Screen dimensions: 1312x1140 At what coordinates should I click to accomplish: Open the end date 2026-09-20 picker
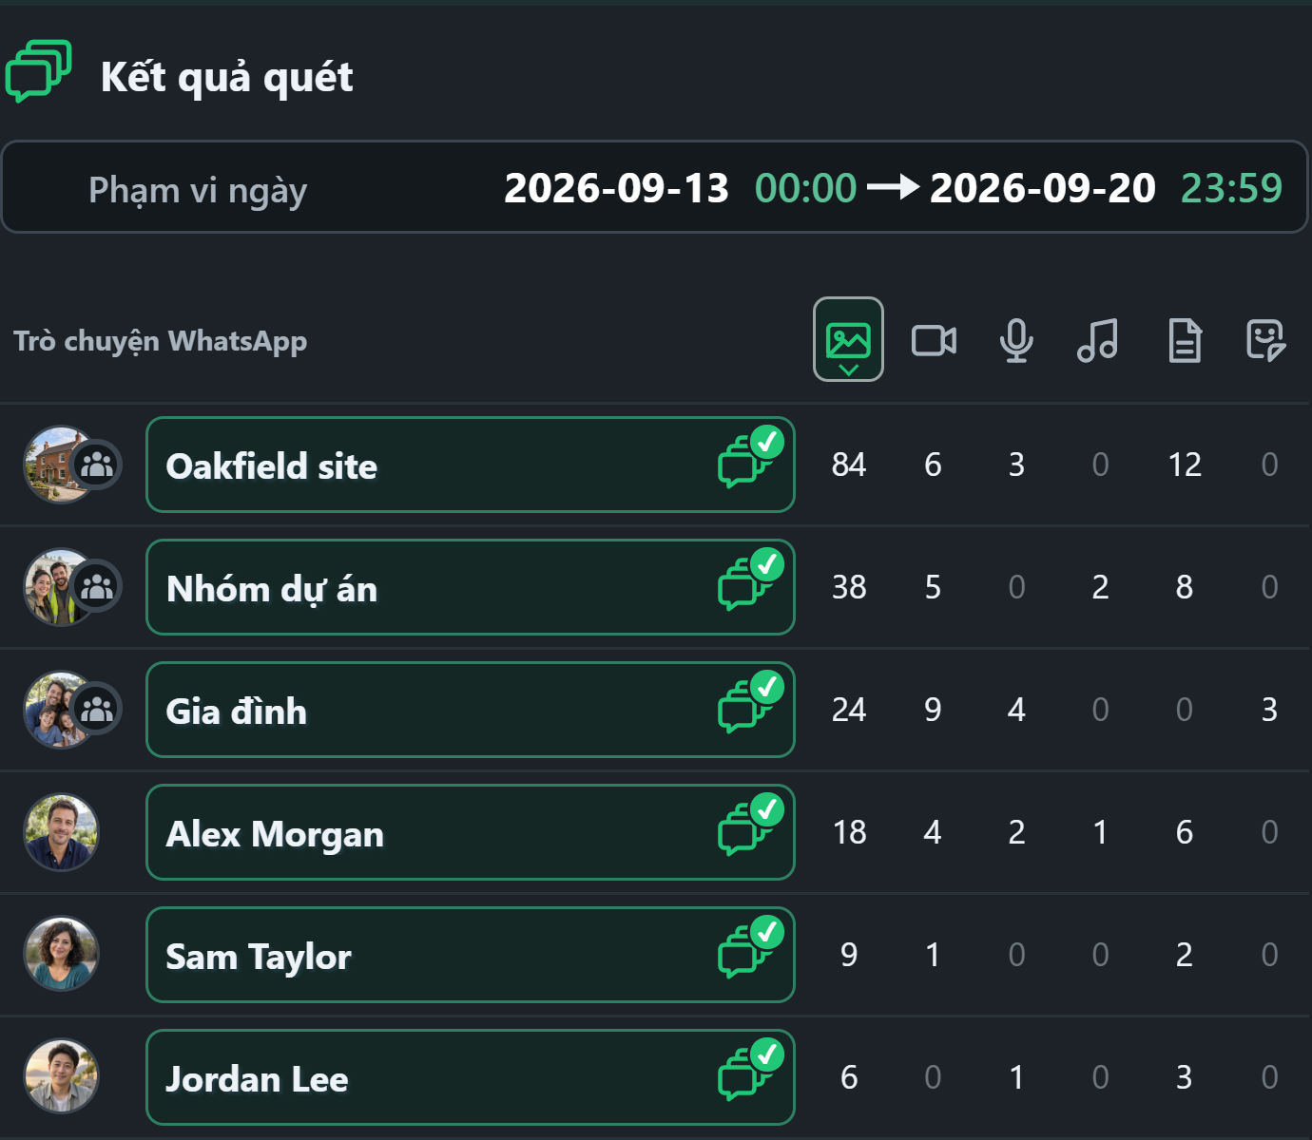point(1042,188)
